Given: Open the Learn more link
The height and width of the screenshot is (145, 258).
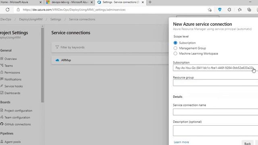Looking at the screenshot, I should [181, 142].
